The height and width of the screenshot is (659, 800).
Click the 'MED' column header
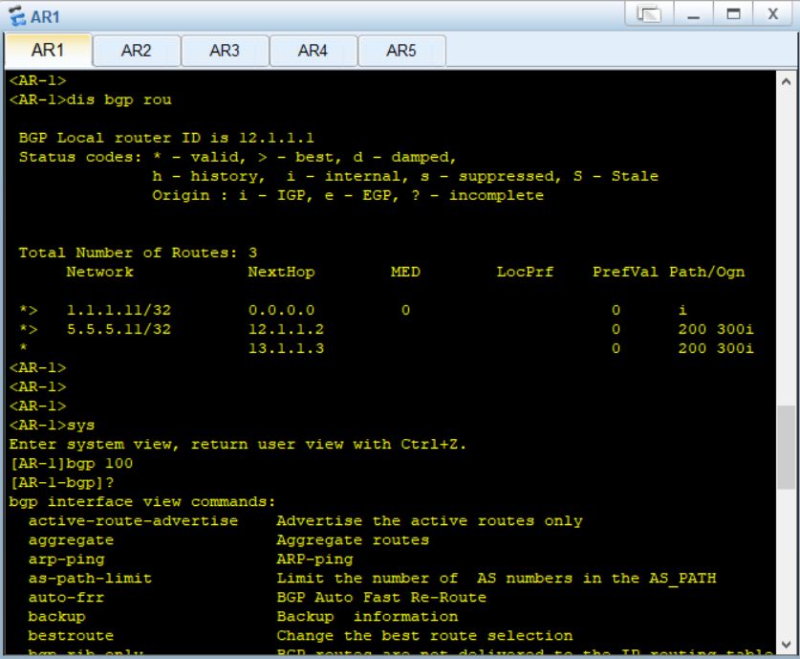click(x=405, y=272)
